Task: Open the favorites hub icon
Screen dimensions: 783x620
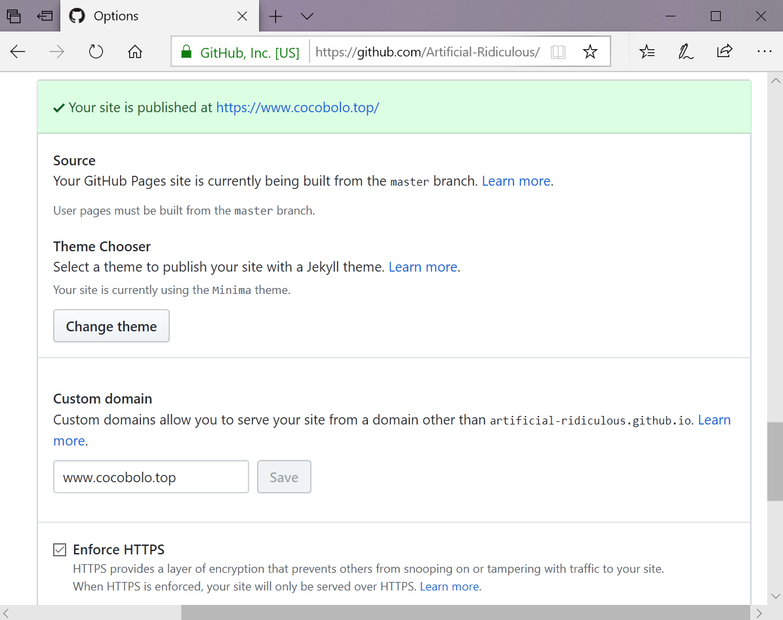Action: pyautogui.click(x=647, y=51)
